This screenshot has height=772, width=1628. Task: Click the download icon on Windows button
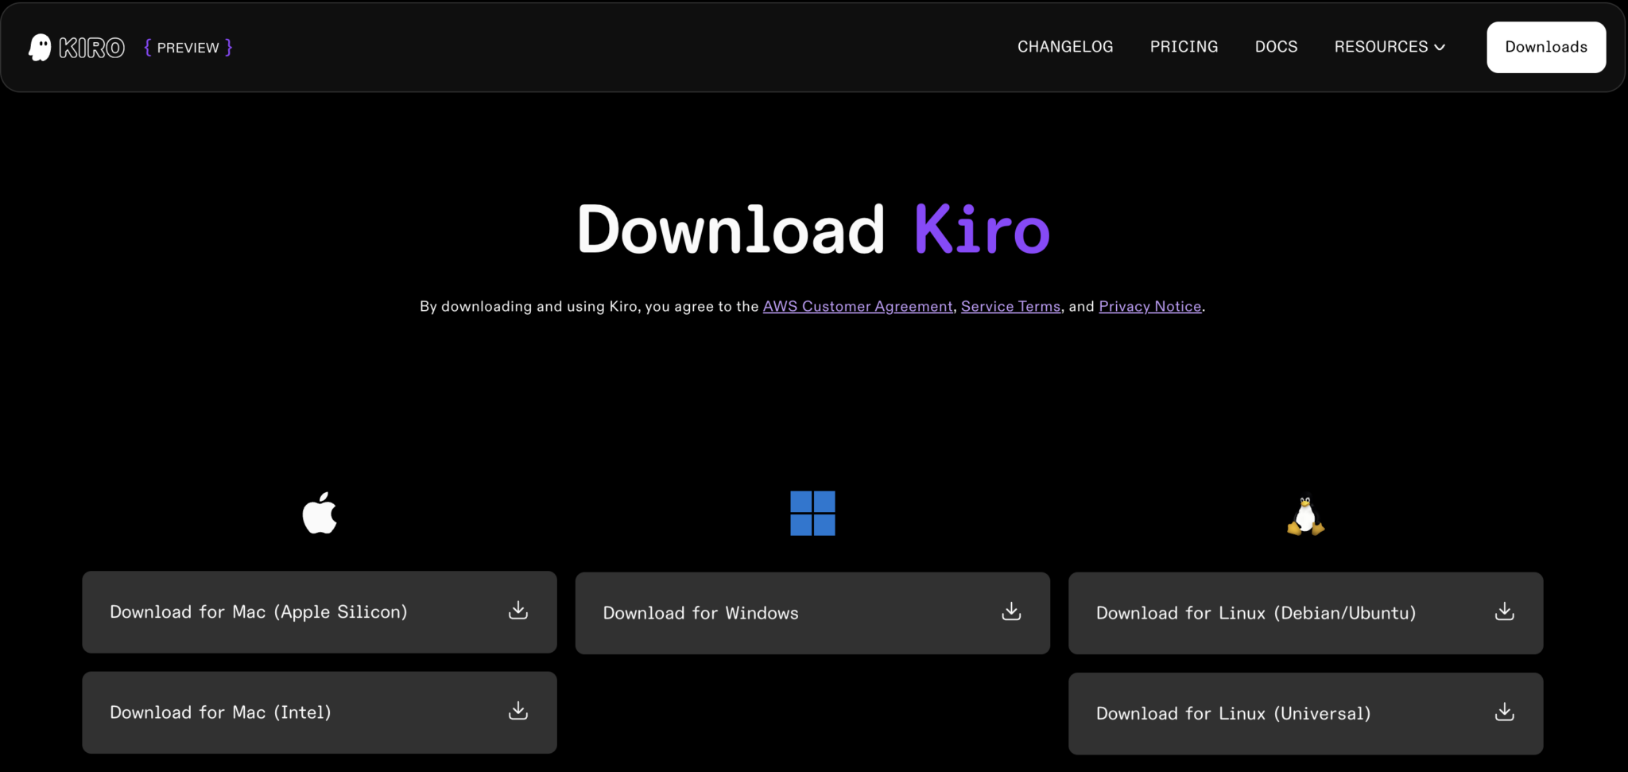coord(1010,612)
